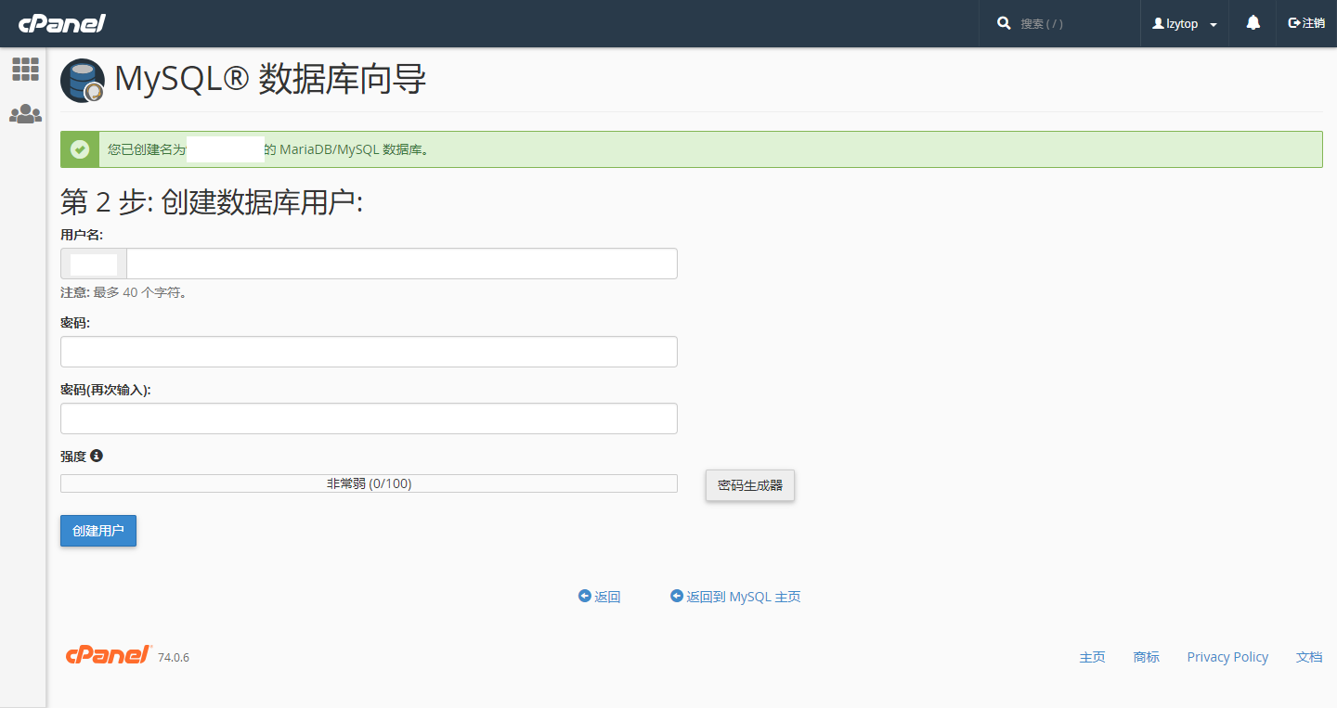Click the version text 74.0.6
Image resolution: width=1337 pixels, height=708 pixels.
(174, 658)
